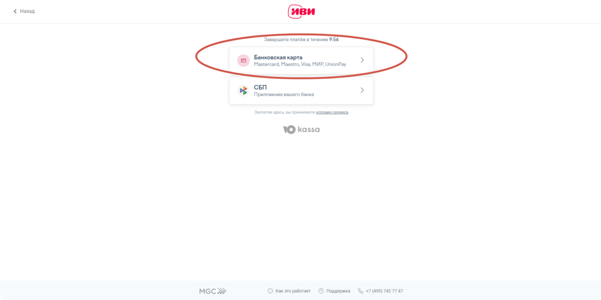Click the back arrow chevron icon
The width and height of the screenshot is (601, 300).
(15, 11)
